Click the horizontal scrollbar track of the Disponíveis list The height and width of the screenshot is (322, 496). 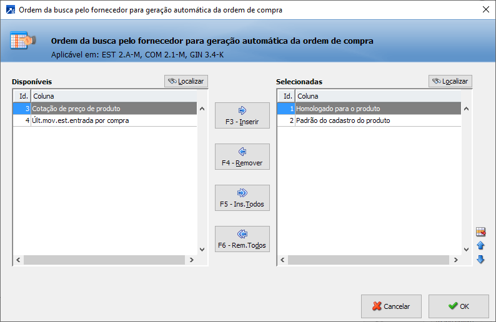tap(104, 260)
